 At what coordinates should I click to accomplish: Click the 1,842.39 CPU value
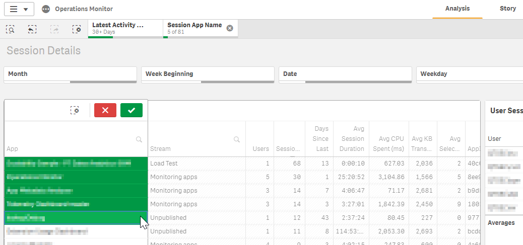(x=390, y=204)
